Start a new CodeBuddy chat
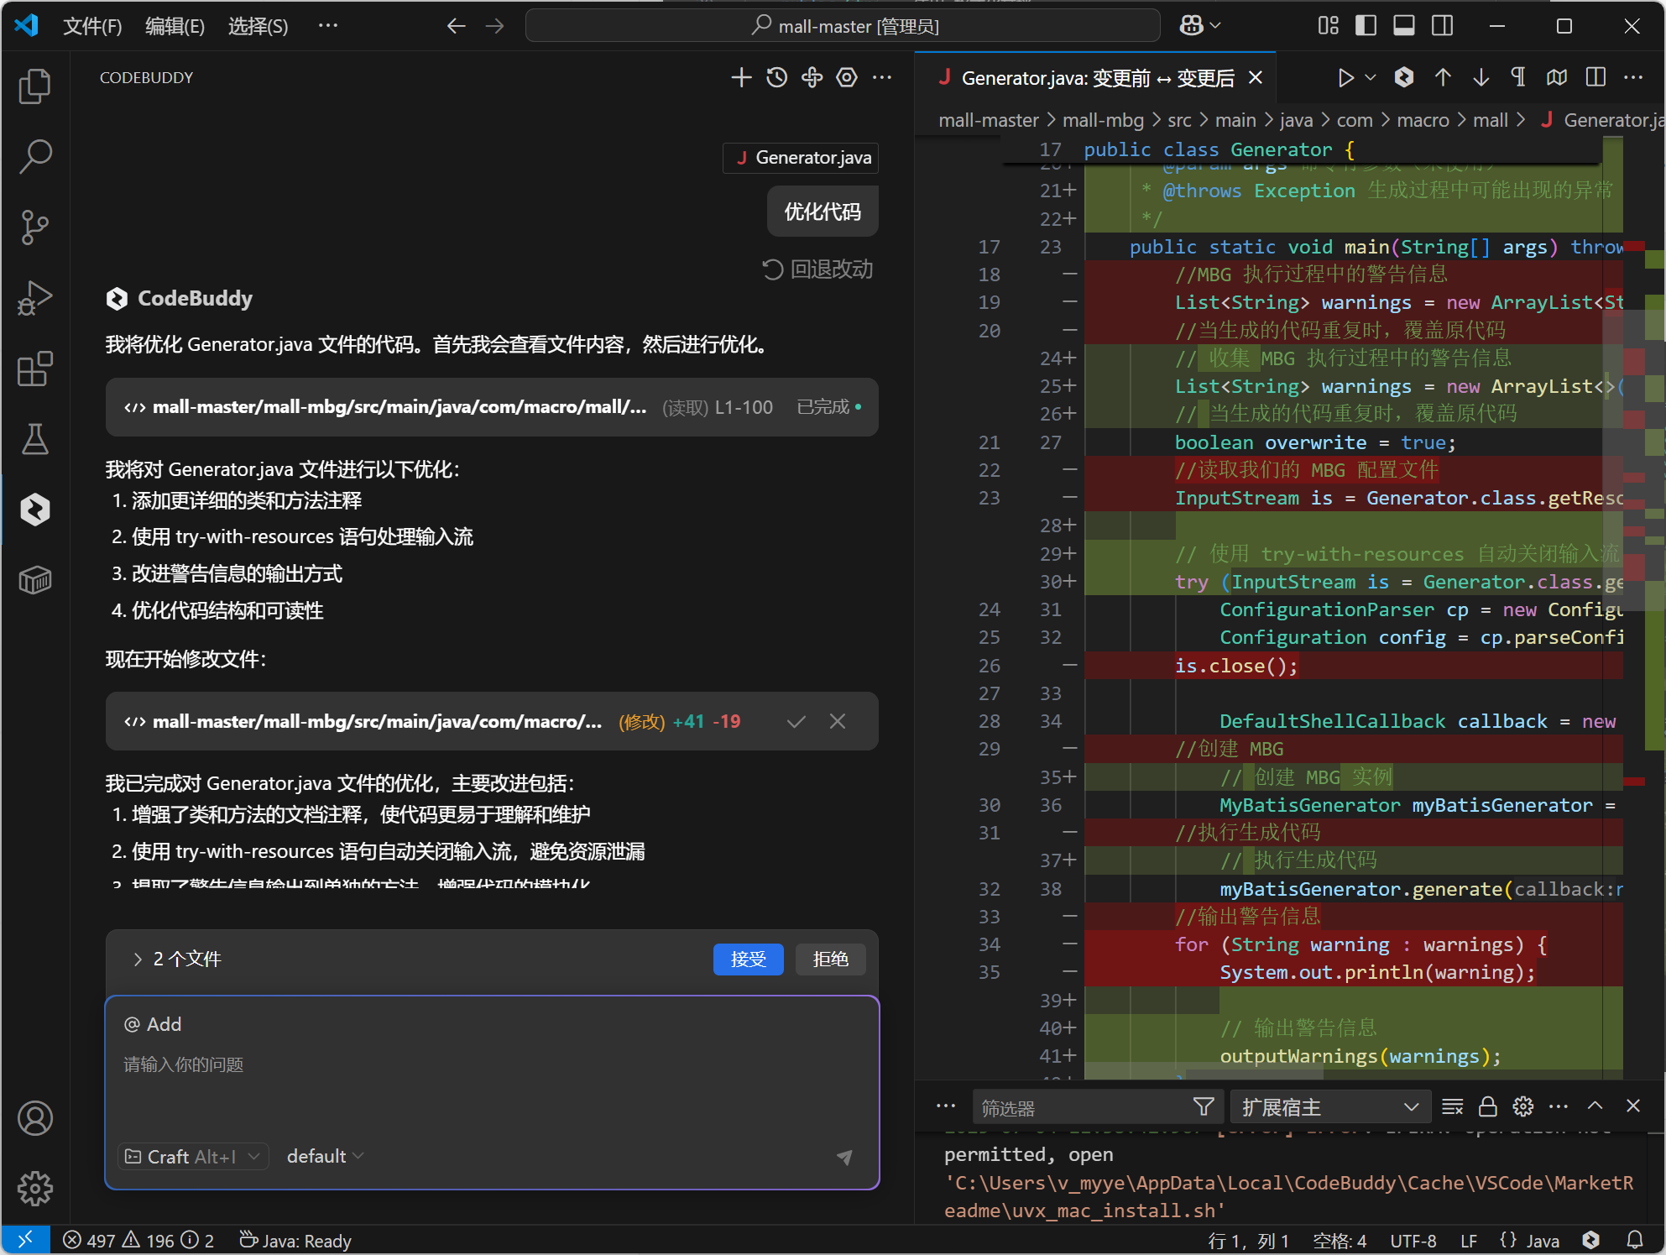Screen dimensions: 1666x1255 740,78
